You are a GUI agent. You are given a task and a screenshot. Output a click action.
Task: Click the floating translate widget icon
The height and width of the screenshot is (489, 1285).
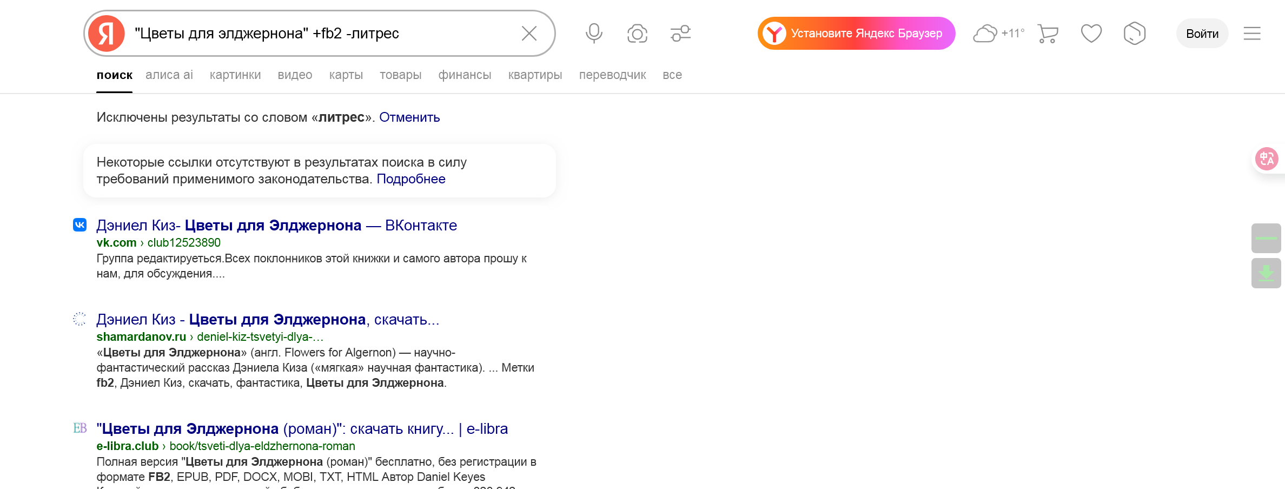(1267, 159)
